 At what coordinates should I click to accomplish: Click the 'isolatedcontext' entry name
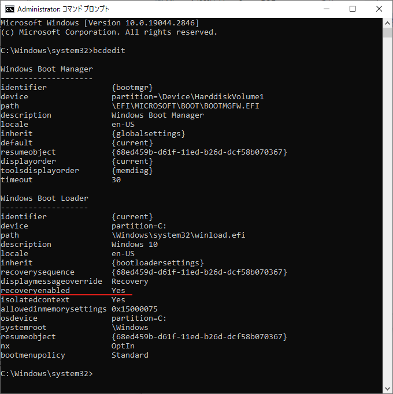click(35, 300)
